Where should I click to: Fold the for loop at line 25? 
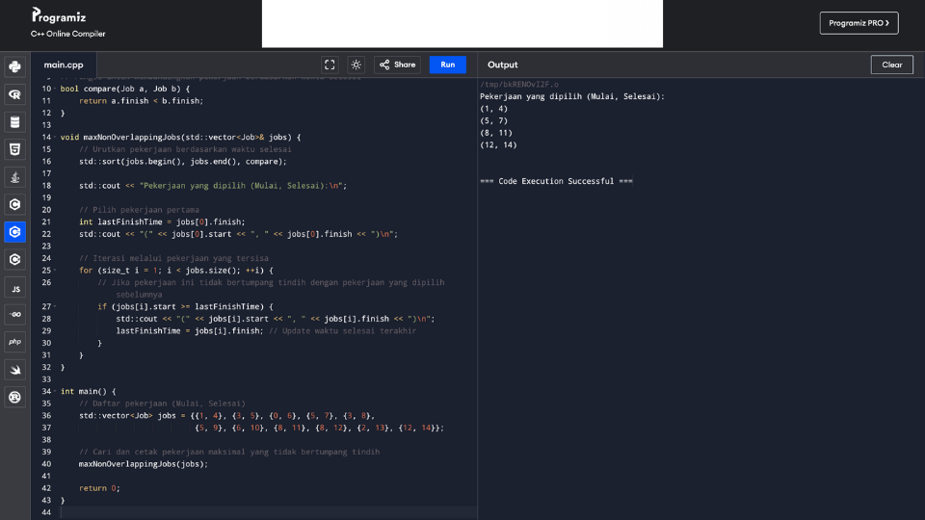pos(55,270)
